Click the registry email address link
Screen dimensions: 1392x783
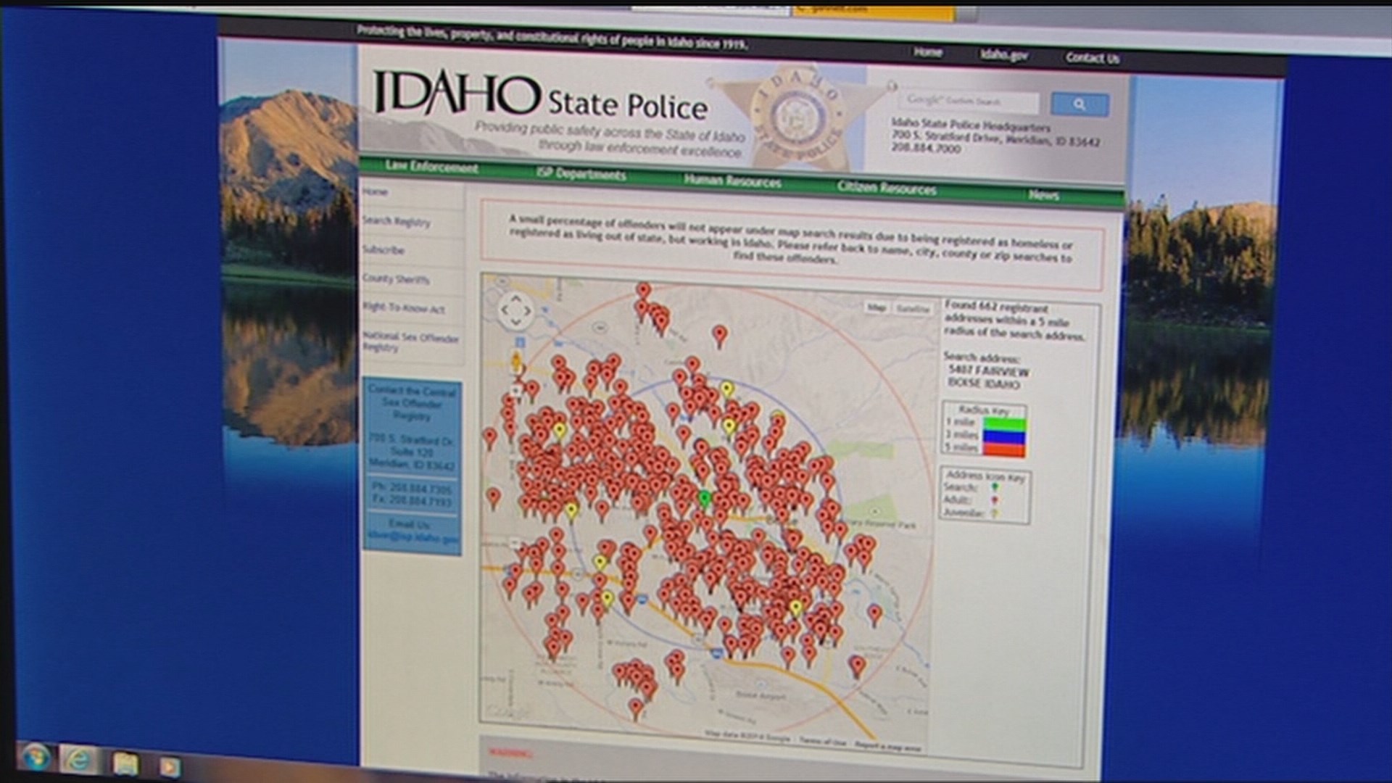(x=413, y=539)
